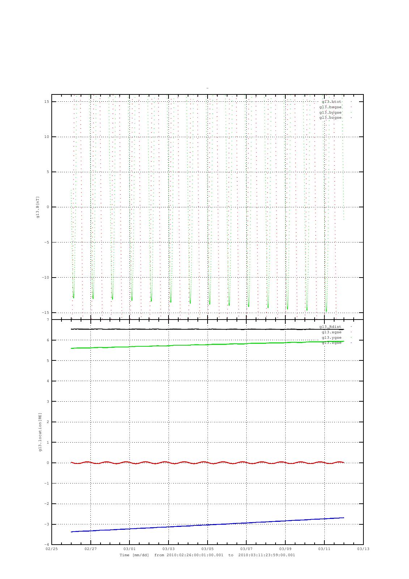The width and height of the screenshot is (409, 579).
Task: Click the g13.bygse legend entry
Action: click(330, 112)
